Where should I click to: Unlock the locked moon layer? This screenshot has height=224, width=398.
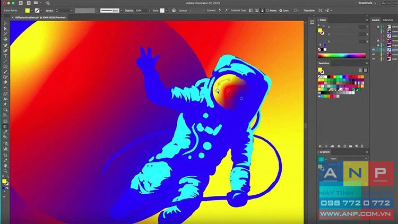378,41
